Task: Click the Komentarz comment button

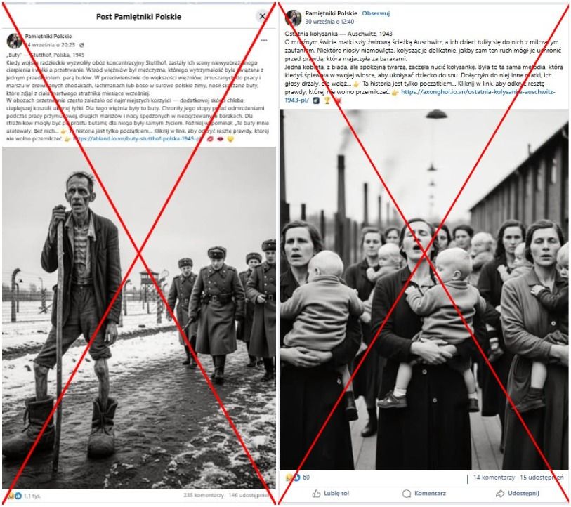Action: (424, 494)
